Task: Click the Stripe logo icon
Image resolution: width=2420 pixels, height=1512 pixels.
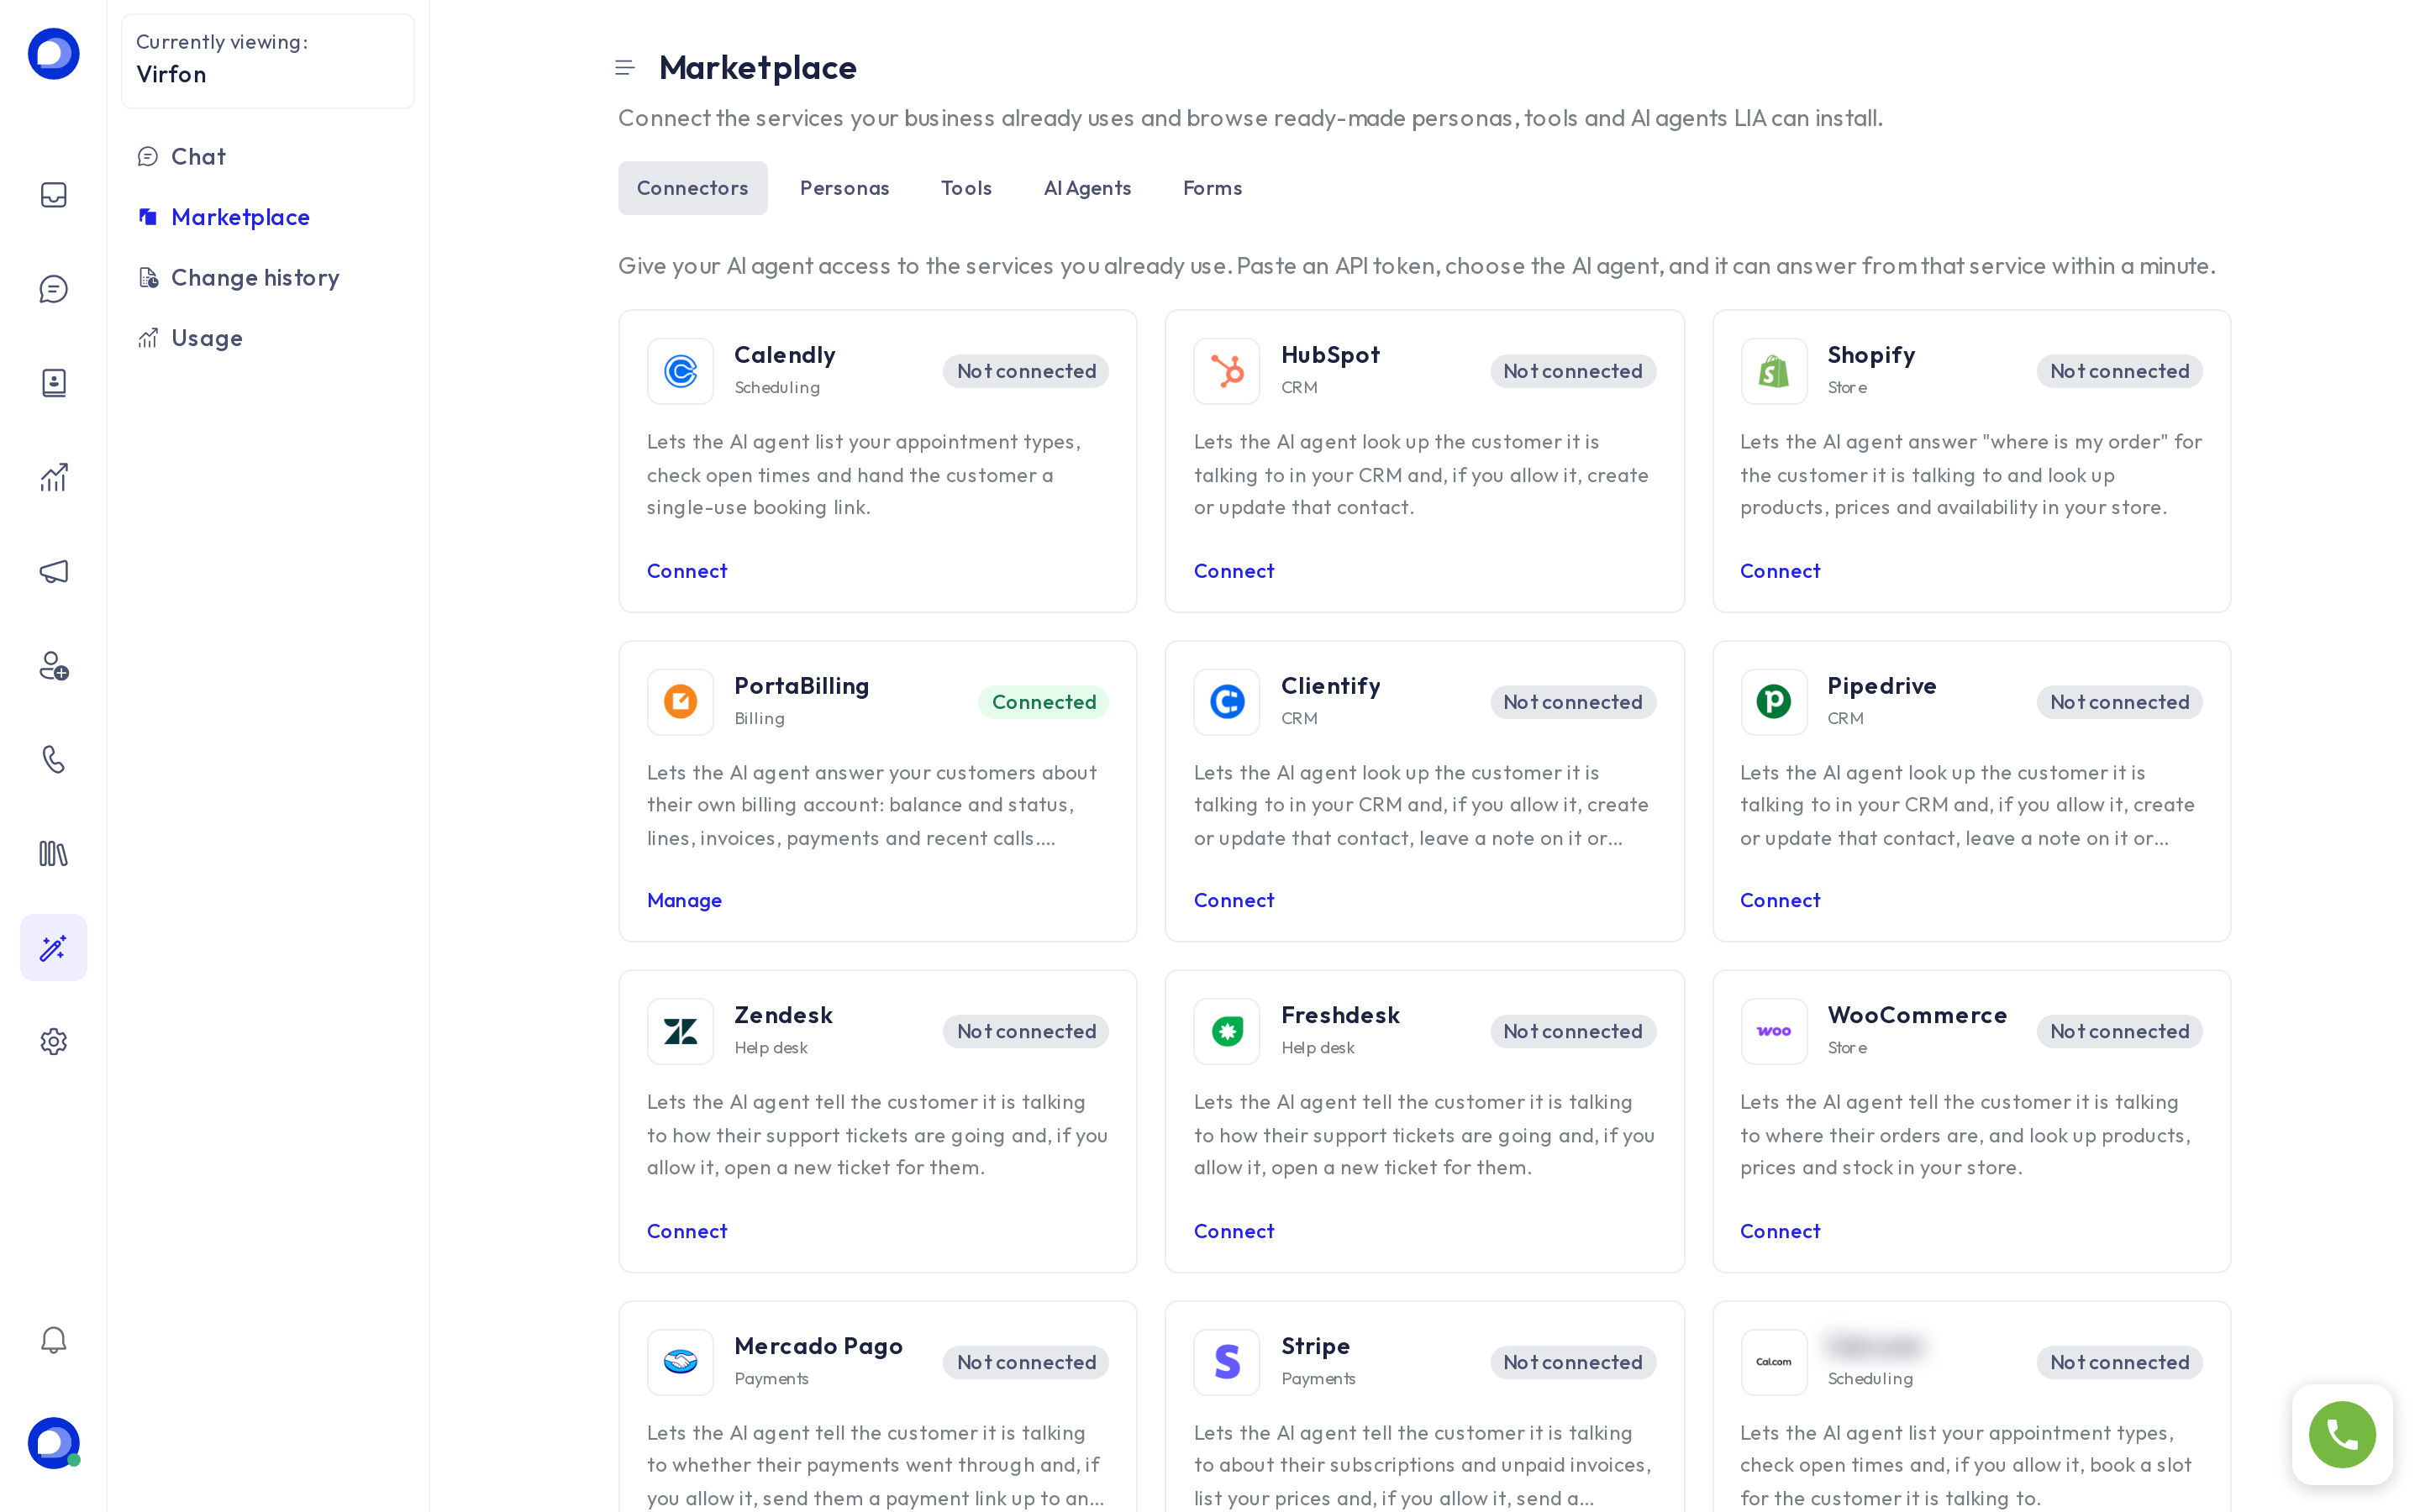Action: pyautogui.click(x=1227, y=1362)
